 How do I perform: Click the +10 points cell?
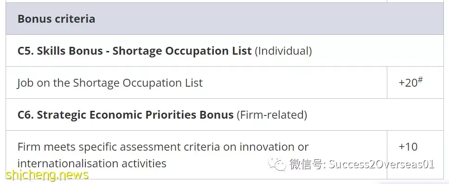tap(415, 155)
